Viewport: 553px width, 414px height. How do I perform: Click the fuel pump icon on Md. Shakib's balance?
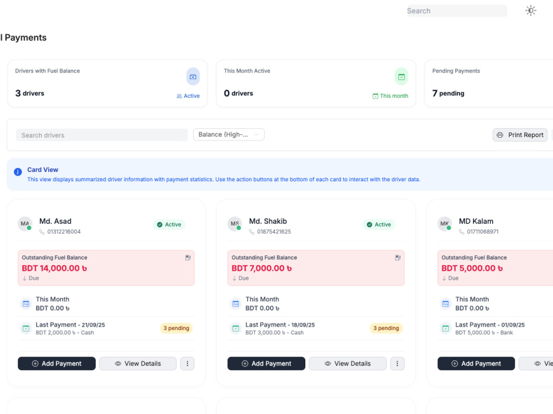pyautogui.click(x=398, y=258)
